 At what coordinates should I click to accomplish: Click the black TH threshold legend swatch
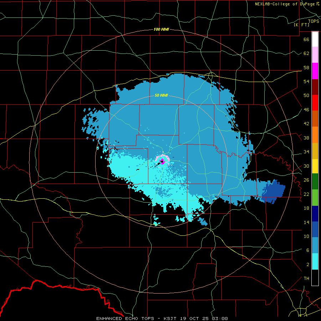tap(315, 277)
